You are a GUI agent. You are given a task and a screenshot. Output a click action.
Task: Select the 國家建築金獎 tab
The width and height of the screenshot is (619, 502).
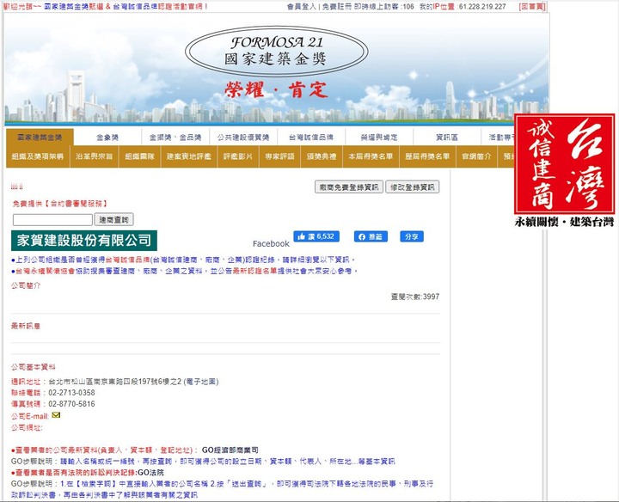40,137
